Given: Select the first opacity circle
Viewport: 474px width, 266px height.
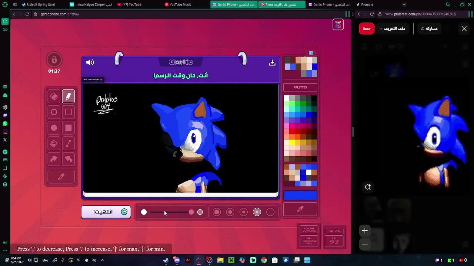Looking at the screenshot, I should (217, 212).
